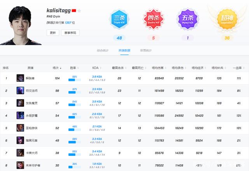Image resolution: width=249 pixels, height=171 pixels.
Task: Open the 赛事表现 button
Action: pos(70,33)
